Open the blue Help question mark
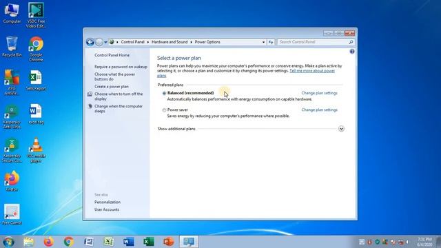 [352, 52]
